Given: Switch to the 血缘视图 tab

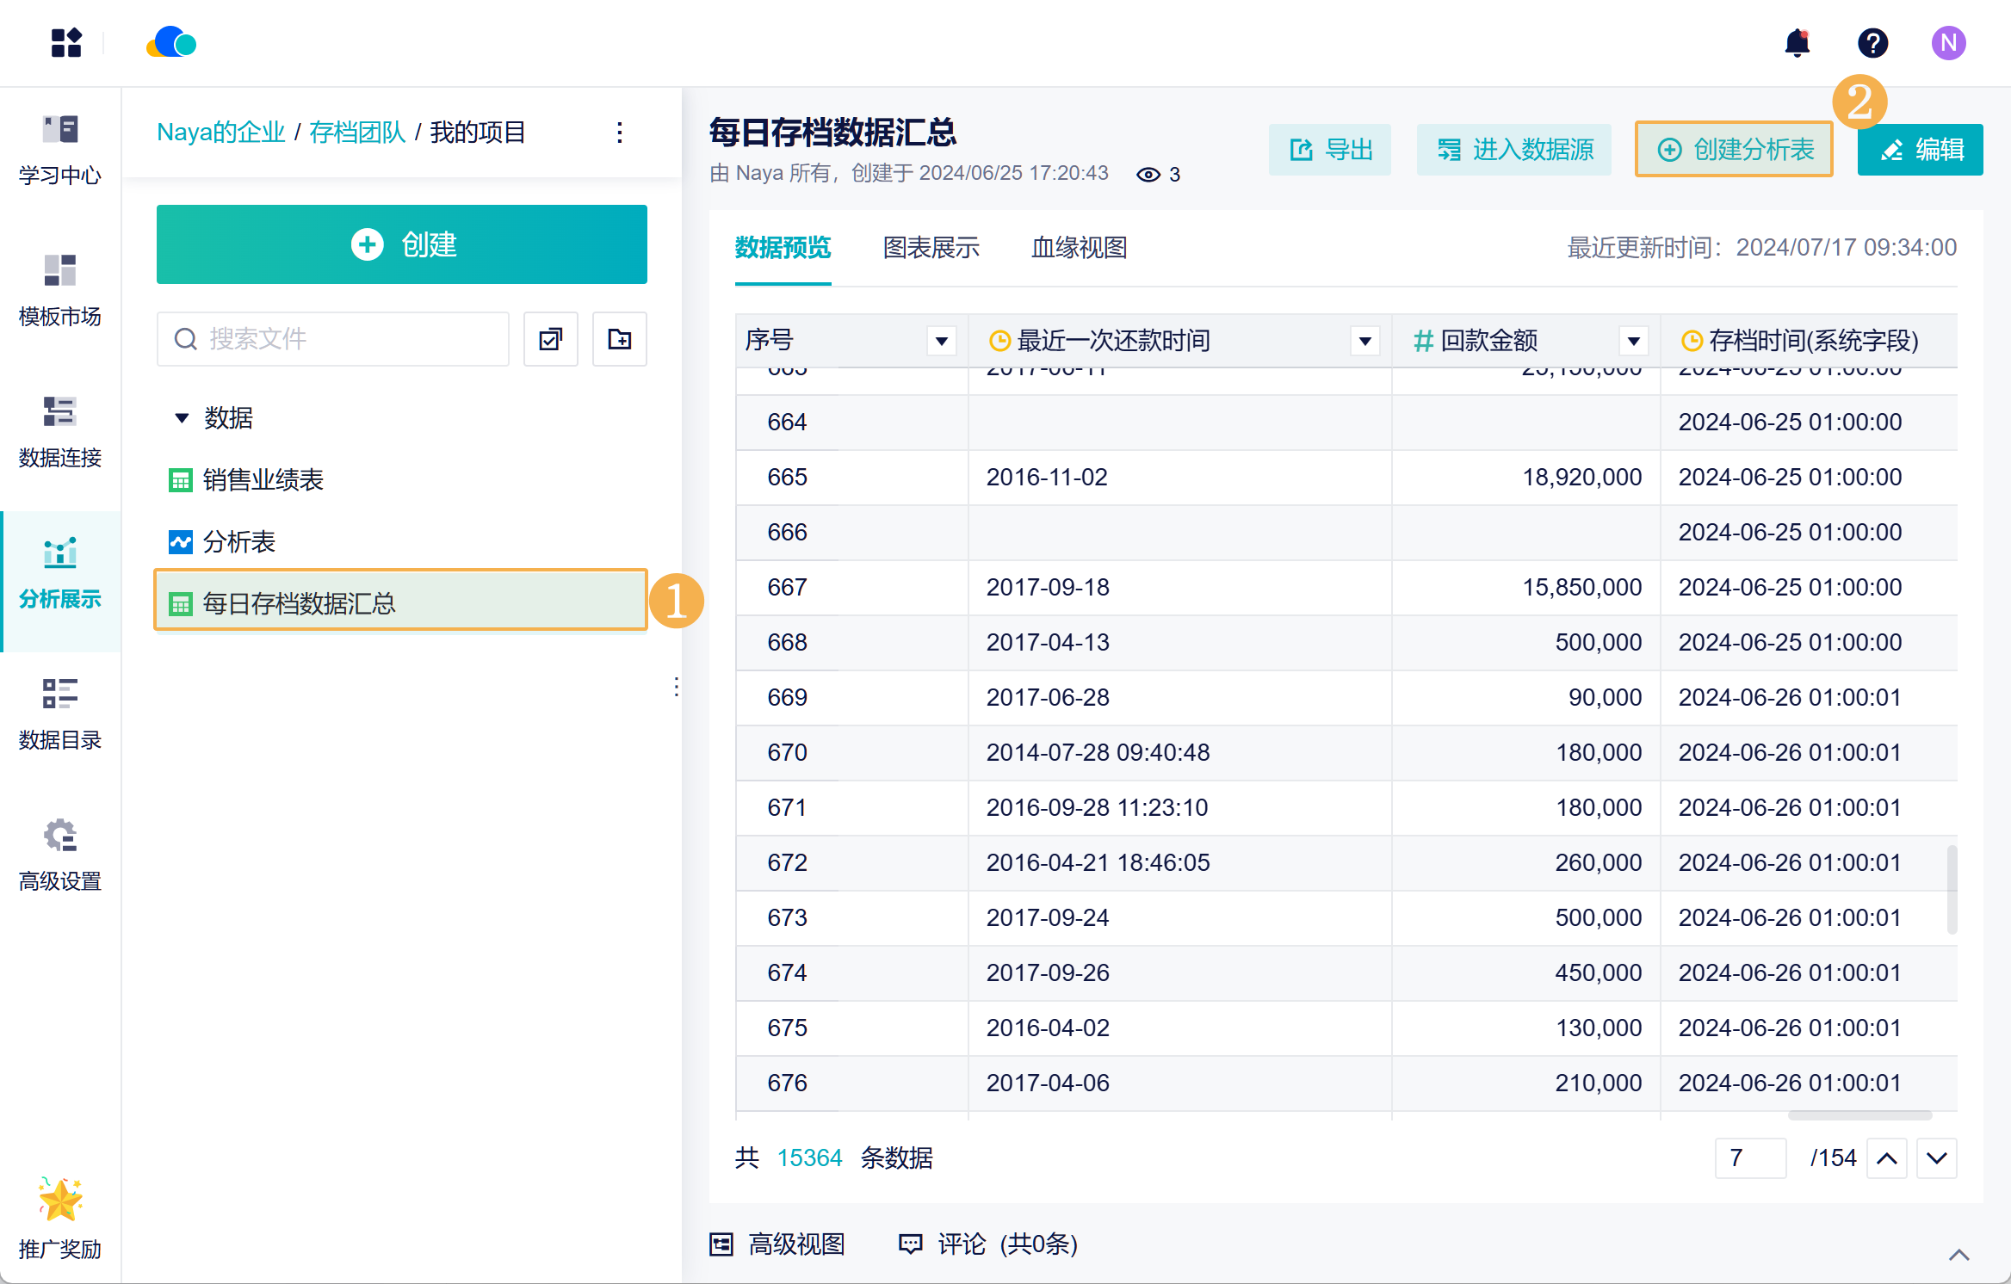Looking at the screenshot, I should (x=1079, y=248).
